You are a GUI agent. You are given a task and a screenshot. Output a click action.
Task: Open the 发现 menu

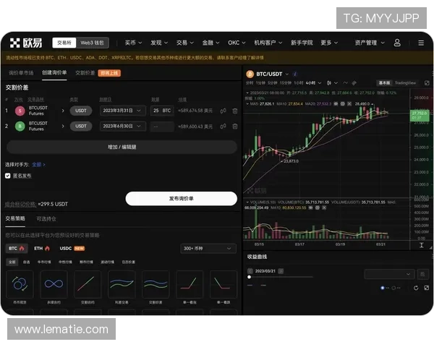pyautogui.click(x=159, y=43)
